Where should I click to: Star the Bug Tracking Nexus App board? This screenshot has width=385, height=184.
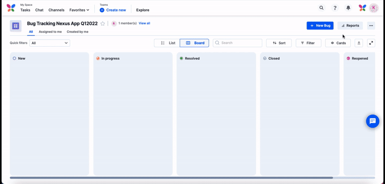click(103, 24)
